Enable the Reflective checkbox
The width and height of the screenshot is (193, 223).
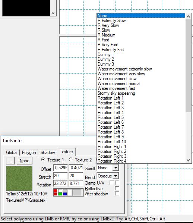pyautogui.click(x=117, y=189)
